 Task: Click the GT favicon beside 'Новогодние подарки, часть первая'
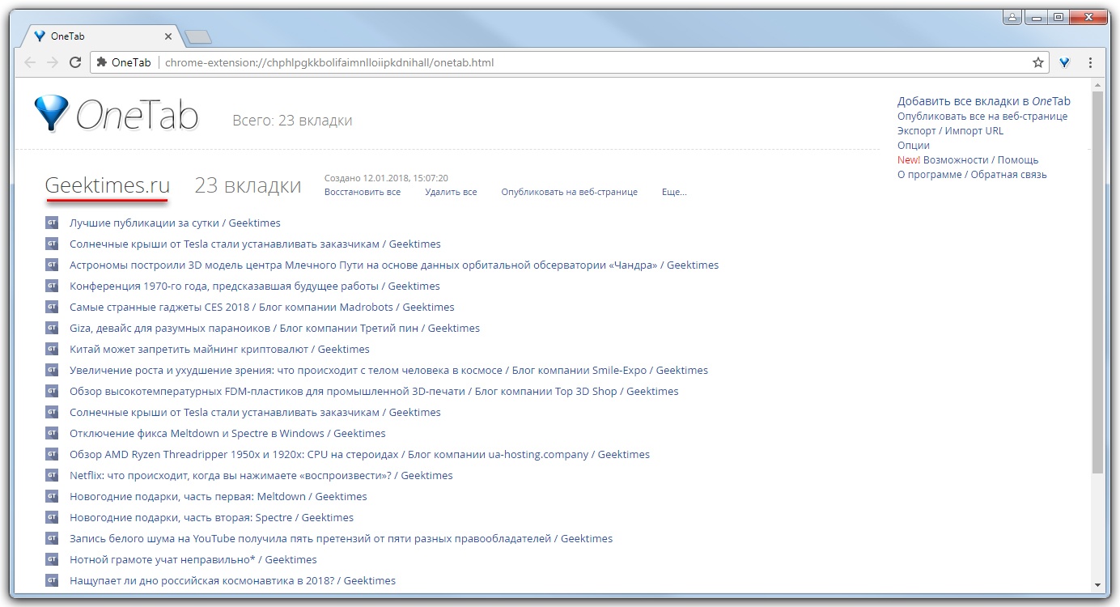click(x=52, y=496)
